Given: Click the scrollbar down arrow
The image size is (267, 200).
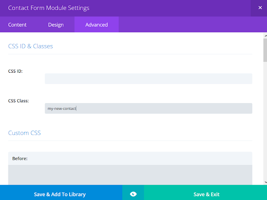Looking at the screenshot, I should pos(265,182).
